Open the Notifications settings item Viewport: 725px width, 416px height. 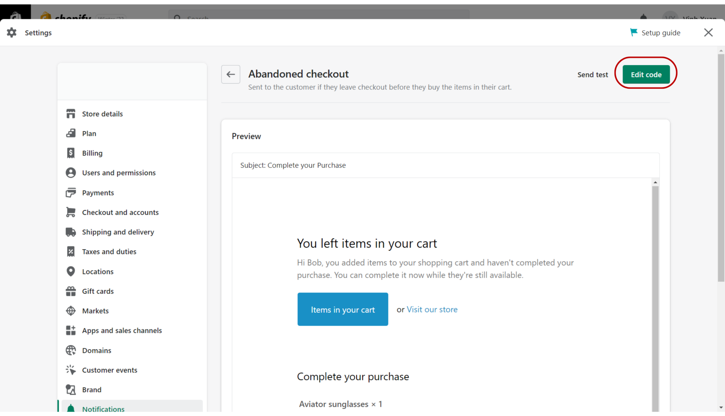point(103,409)
